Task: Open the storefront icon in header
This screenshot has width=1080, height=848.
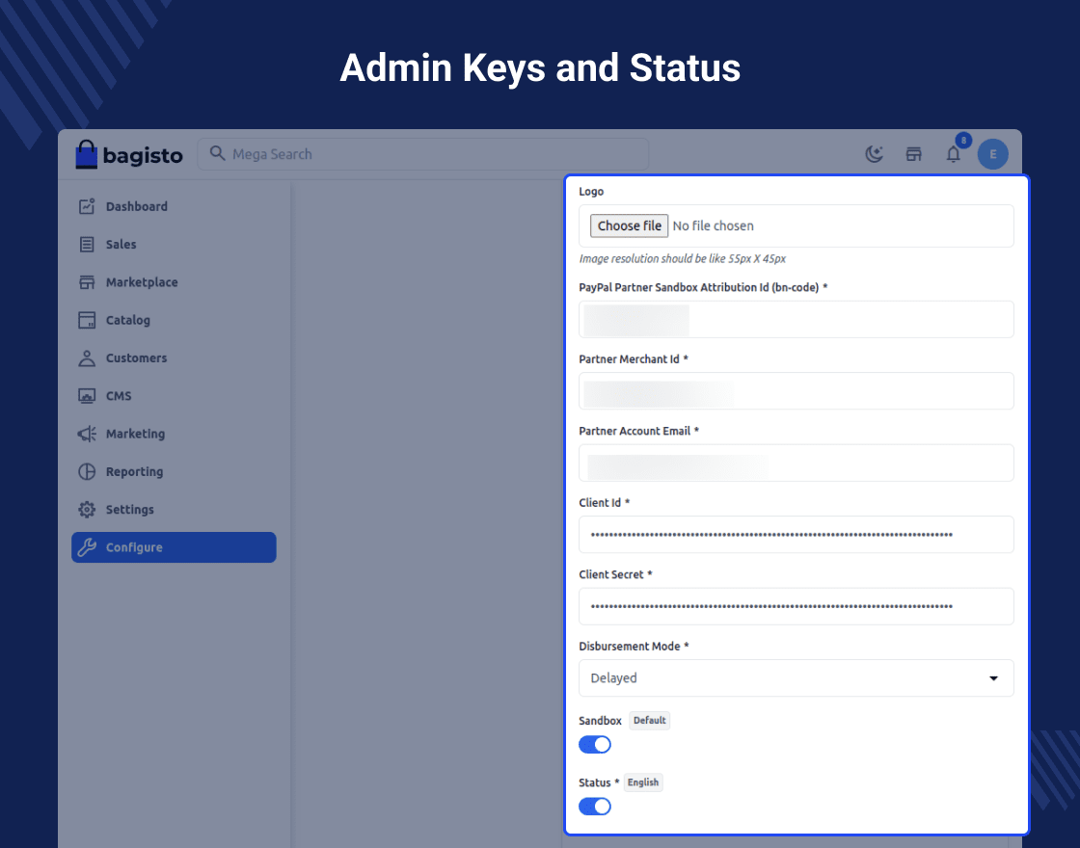Action: point(913,154)
